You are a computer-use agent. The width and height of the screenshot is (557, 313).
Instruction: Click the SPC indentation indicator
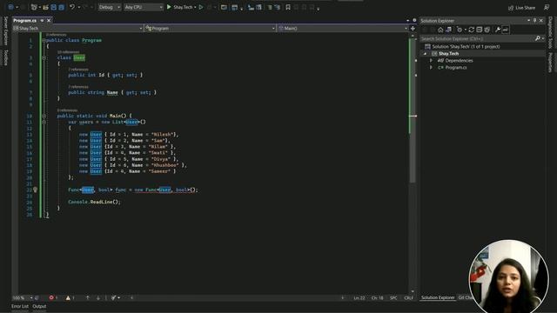pos(393,297)
